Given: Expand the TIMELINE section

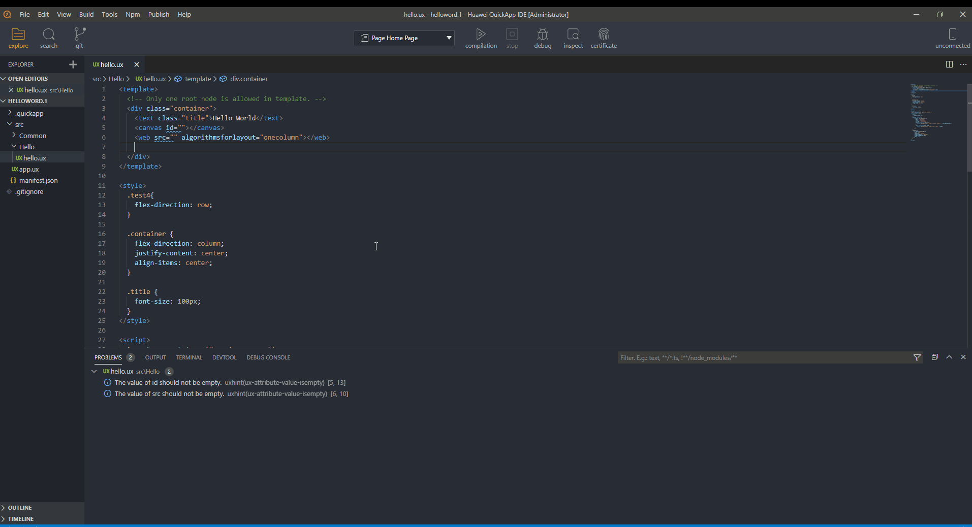Looking at the screenshot, I should click(42, 519).
